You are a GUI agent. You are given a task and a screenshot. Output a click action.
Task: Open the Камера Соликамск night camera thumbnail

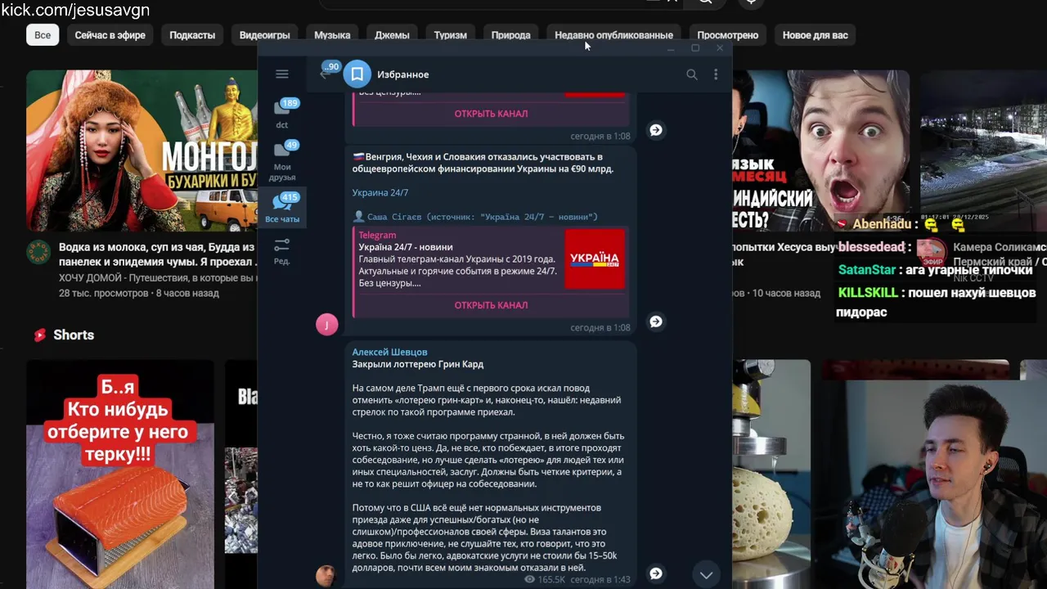(x=983, y=151)
